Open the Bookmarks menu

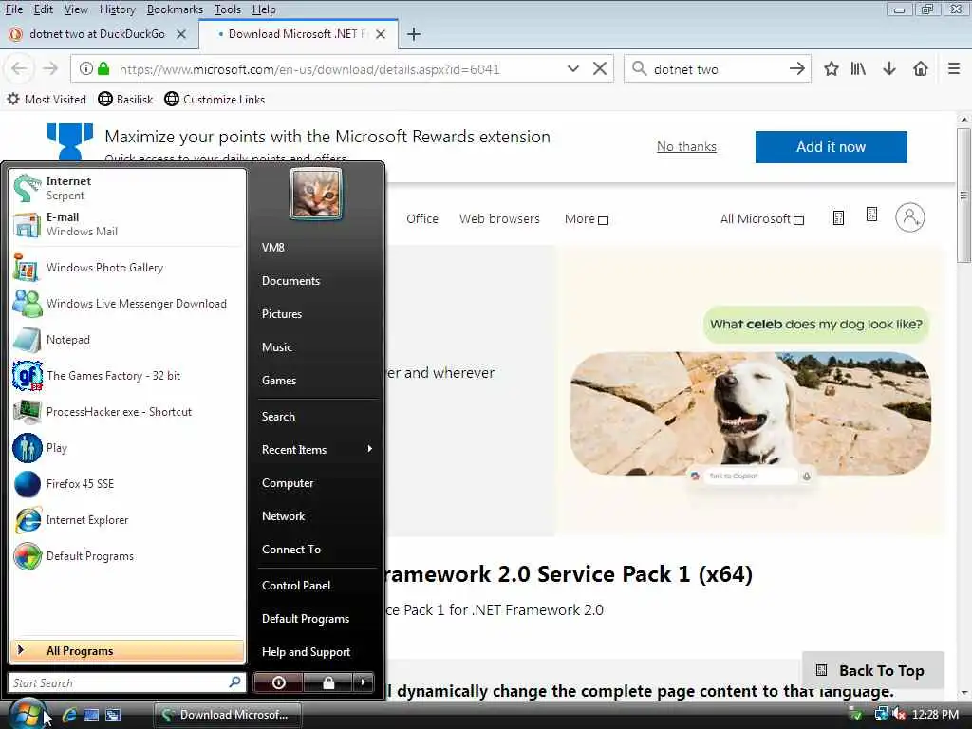point(175,9)
